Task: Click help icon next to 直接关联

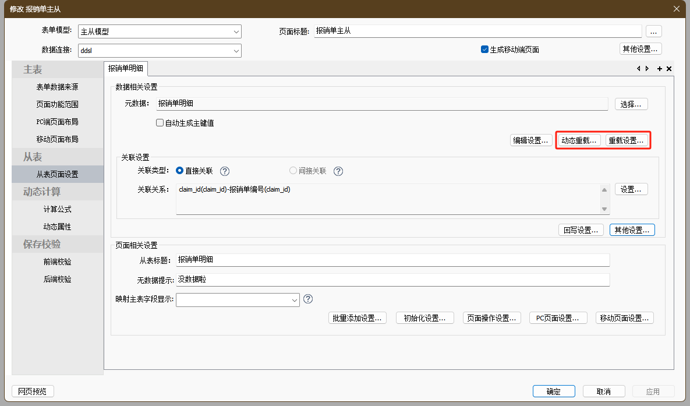Action: pyautogui.click(x=225, y=171)
